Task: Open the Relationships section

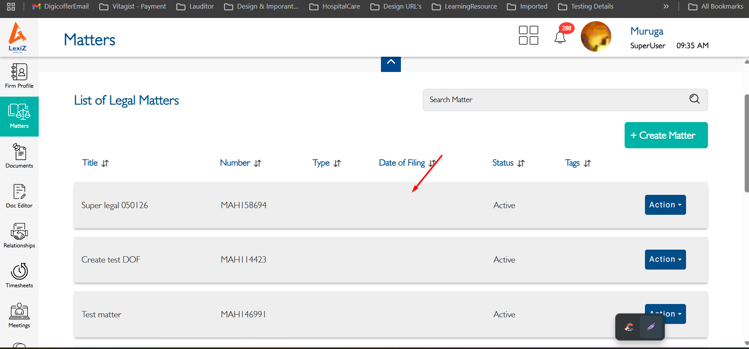Action: (19, 236)
